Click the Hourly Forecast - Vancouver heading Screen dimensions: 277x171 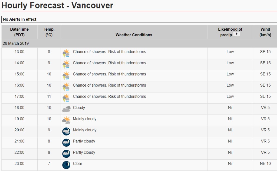pos(57,5)
